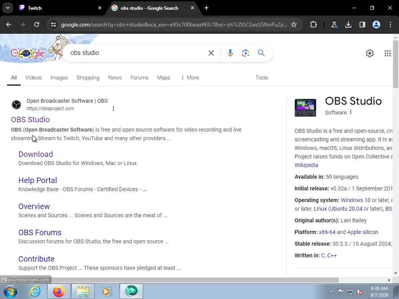Image resolution: width=399 pixels, height=299 pixels.
Task: Open the Downloads icon in toolbar
Action: (348, 25)
